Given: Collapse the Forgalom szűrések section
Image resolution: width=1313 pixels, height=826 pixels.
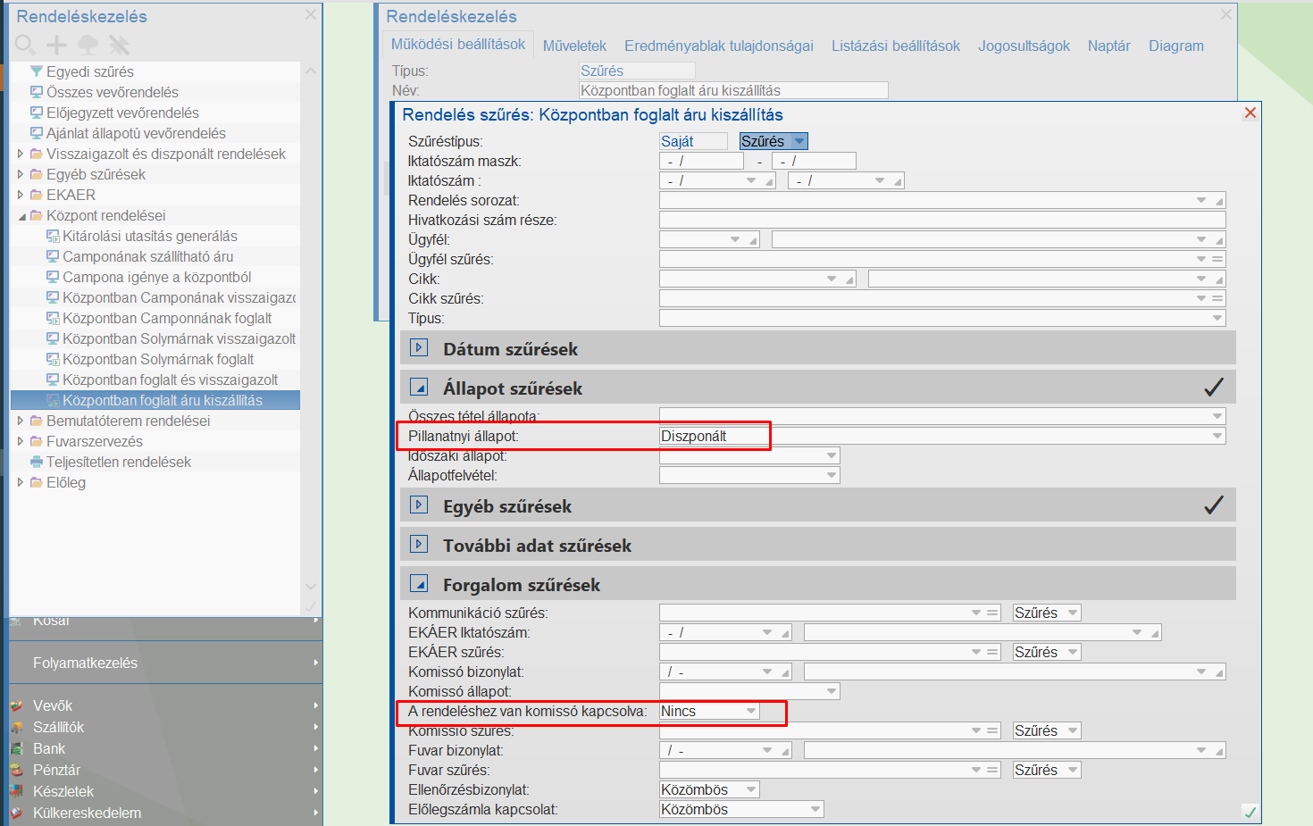Looking at the screenshot, I should tap(419, 584).
